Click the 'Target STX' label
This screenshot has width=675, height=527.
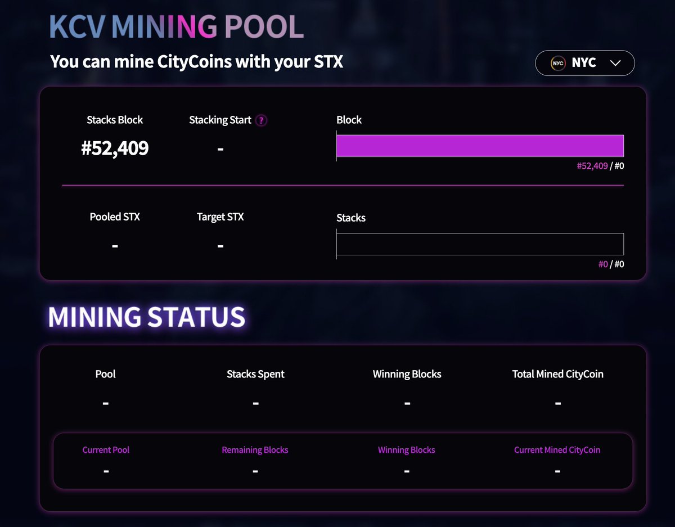(x=220, y=217)
